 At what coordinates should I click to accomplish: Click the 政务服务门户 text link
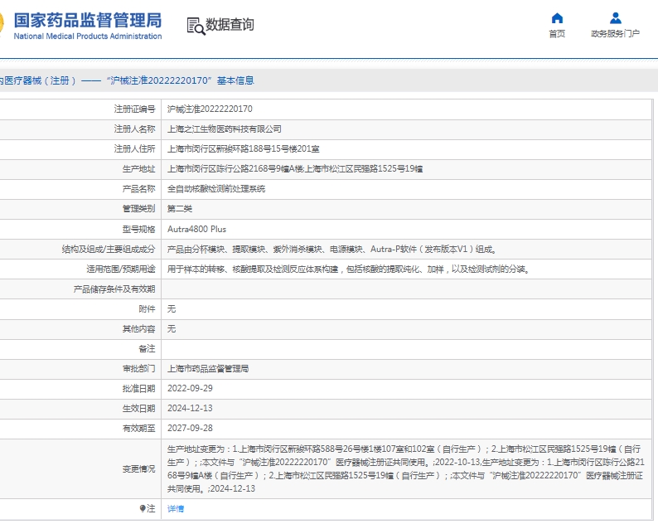coord(615,34)
